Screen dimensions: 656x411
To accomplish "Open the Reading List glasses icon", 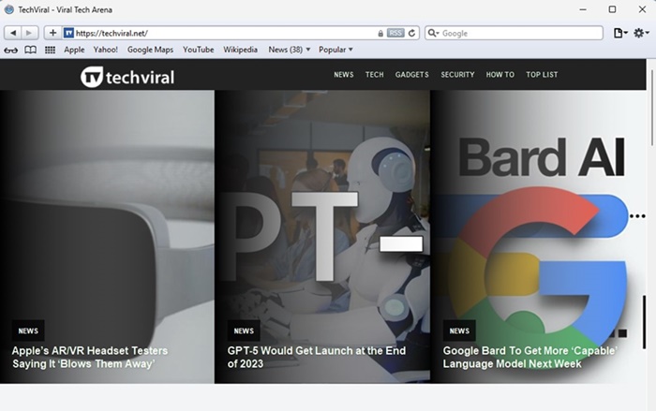I will (x=10, y=50).
